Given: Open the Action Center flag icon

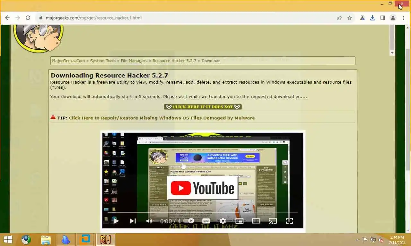Looking at the screenshot, I should coord(365,240).
